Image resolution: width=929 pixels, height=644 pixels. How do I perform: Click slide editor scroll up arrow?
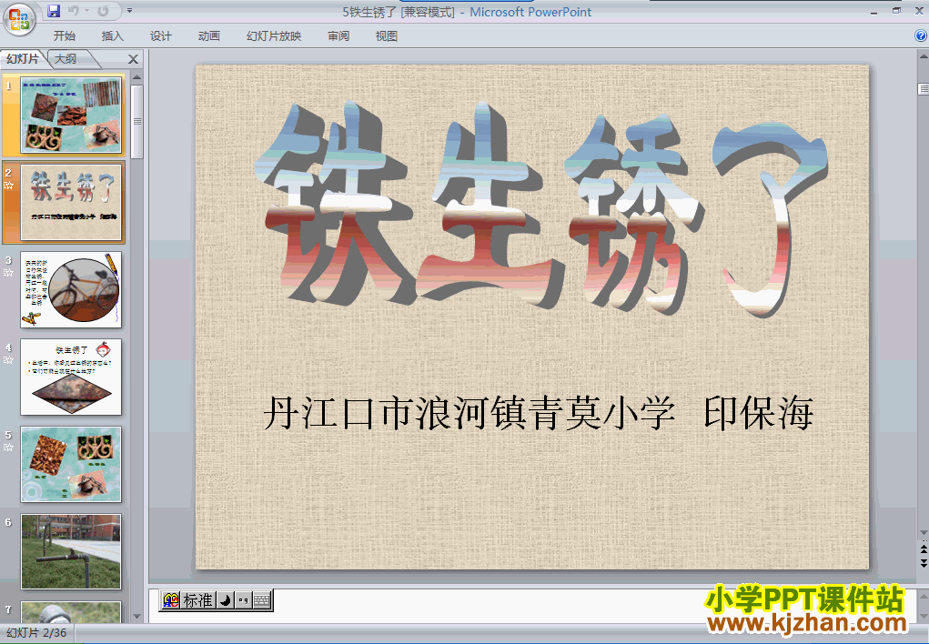point(923,57)
